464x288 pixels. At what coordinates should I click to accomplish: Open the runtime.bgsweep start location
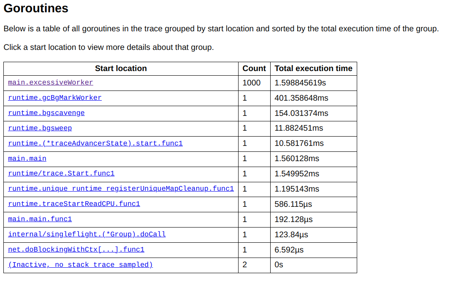click(40, 128)
